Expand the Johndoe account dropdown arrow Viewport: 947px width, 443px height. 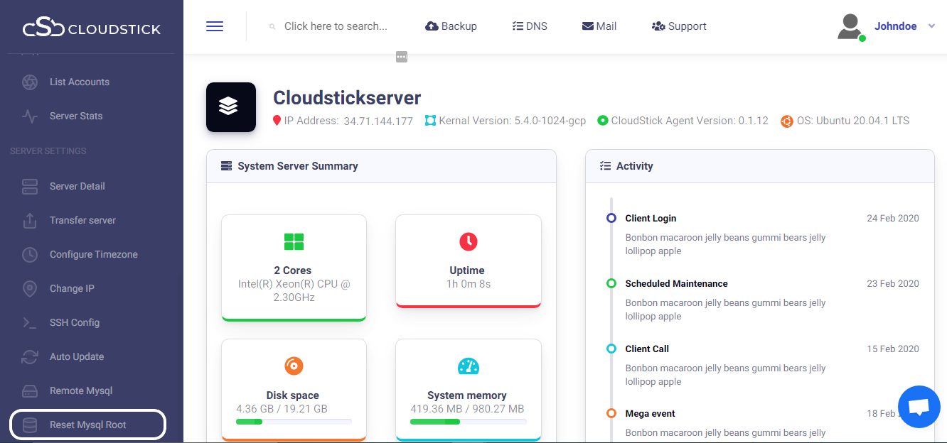pyautogui.click(x=931, y=26)
